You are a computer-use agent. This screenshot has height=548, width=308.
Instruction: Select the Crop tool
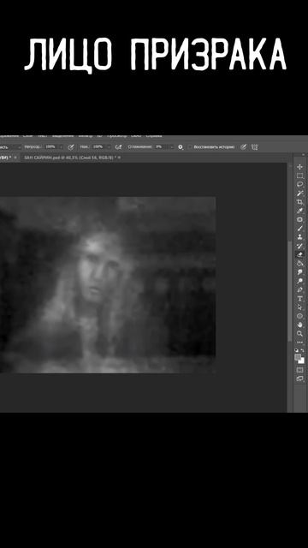point(299,202)
